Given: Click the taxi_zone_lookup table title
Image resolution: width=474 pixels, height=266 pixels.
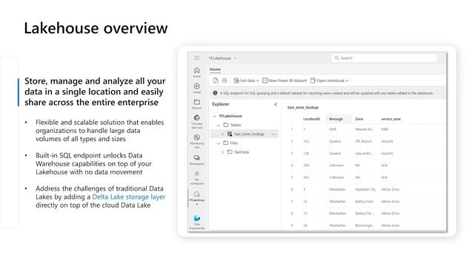Looking at the screenshot, I should pyautogui.click(x=303, y=107).
